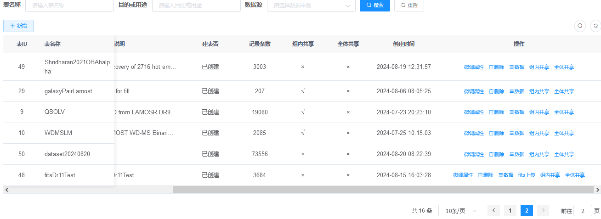Click the round refresh icon above the table
The width and height of the screenshot is (601, 219).
pos(595,26)
